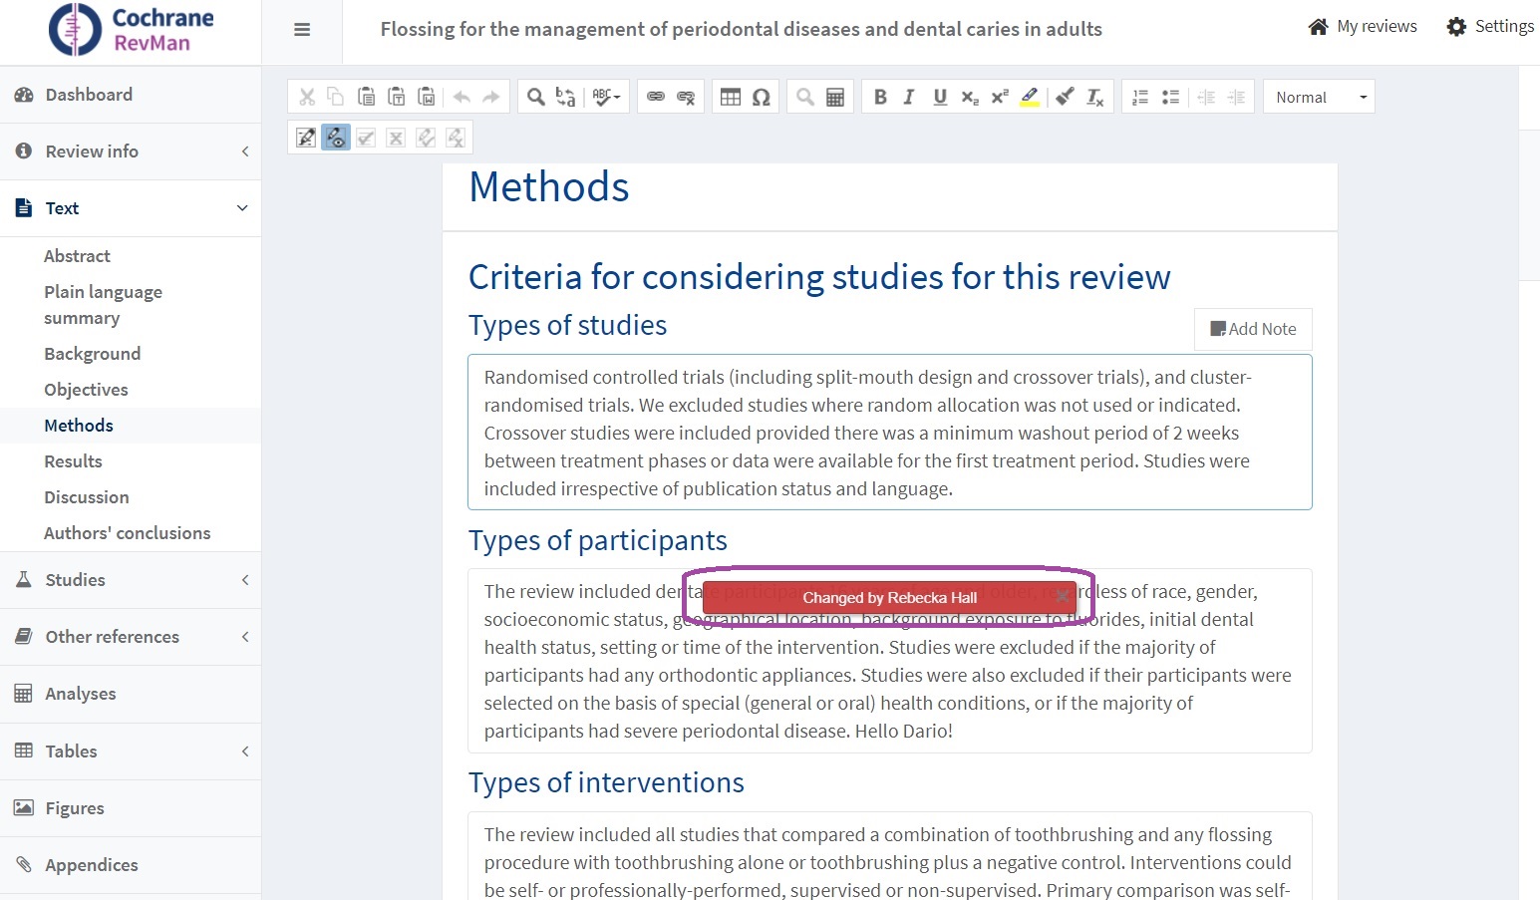This screenshot has height=900, width=1540.
Task: Go to Abstract in the Text menu
Action: click(x=77, y=256)
